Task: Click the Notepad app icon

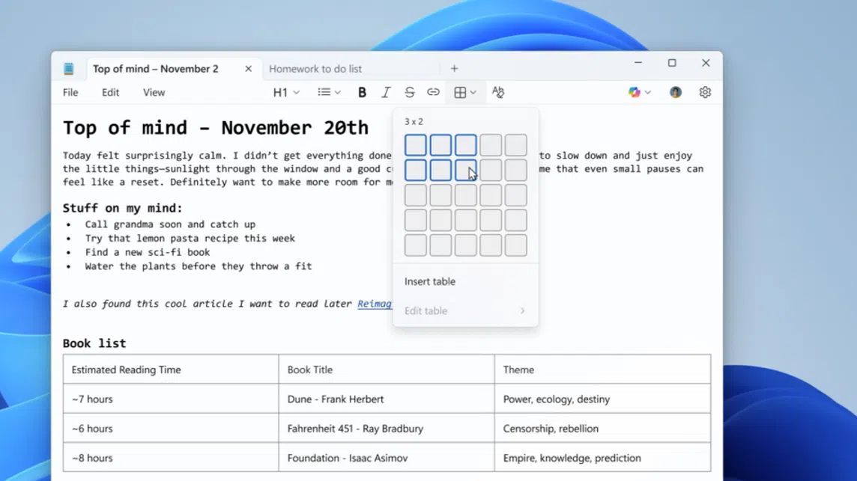Action: [69, 69]
